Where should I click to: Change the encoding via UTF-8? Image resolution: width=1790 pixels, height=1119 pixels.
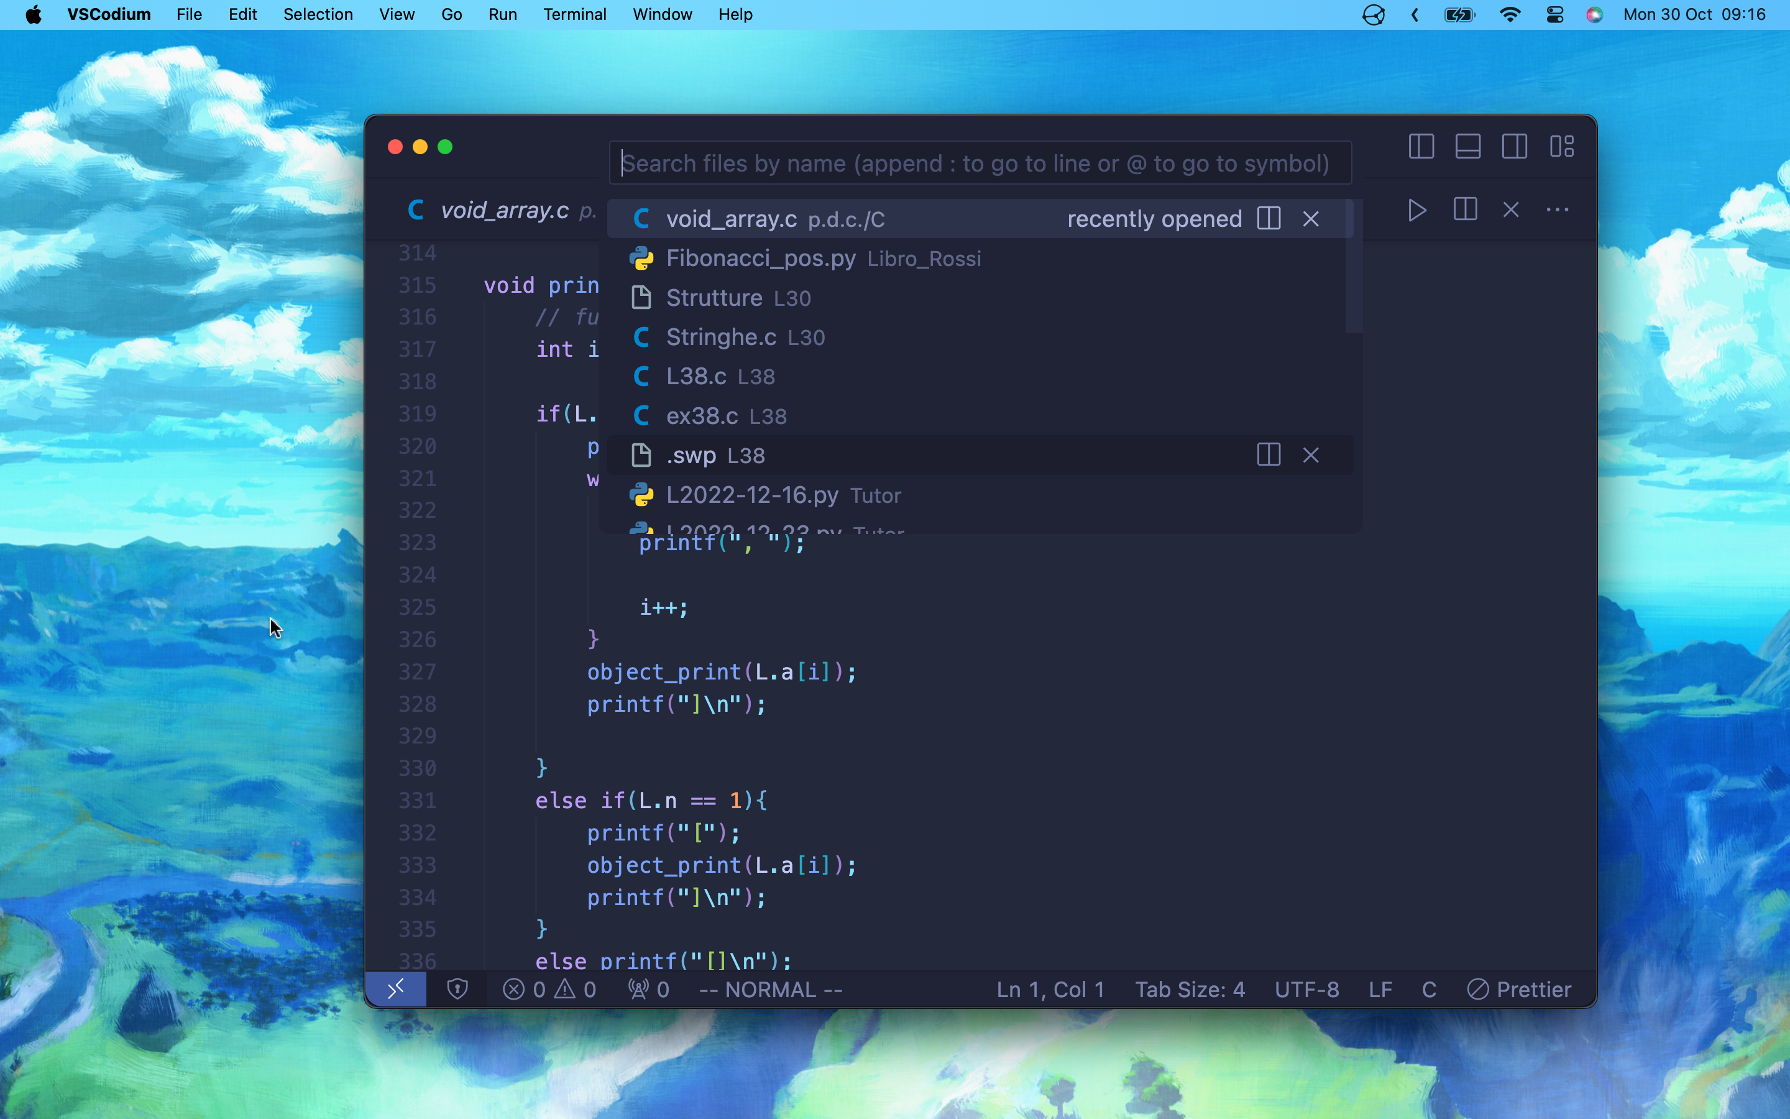tap(1306, 988)
